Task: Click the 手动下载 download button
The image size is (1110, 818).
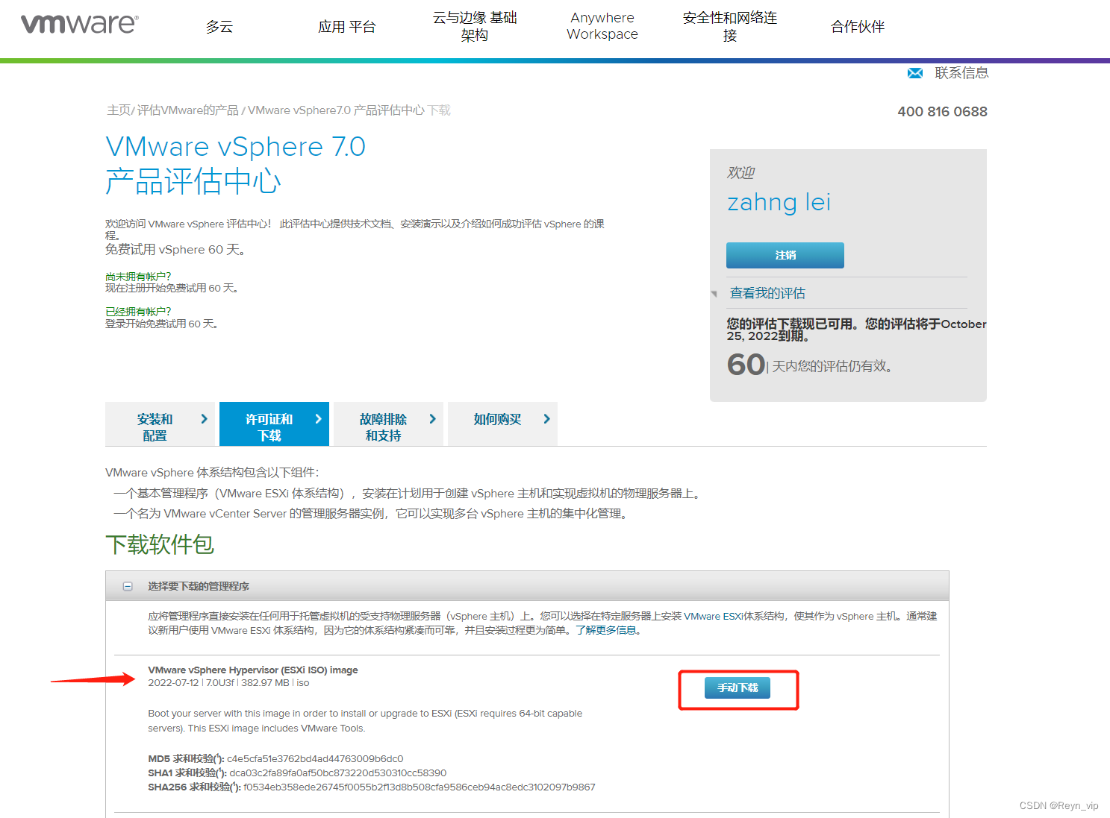Action: coord(738,688)
